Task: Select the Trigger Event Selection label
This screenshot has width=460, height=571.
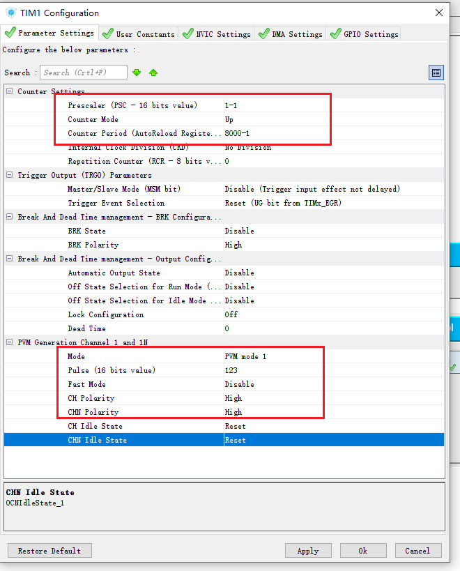Action: (116, 203)
